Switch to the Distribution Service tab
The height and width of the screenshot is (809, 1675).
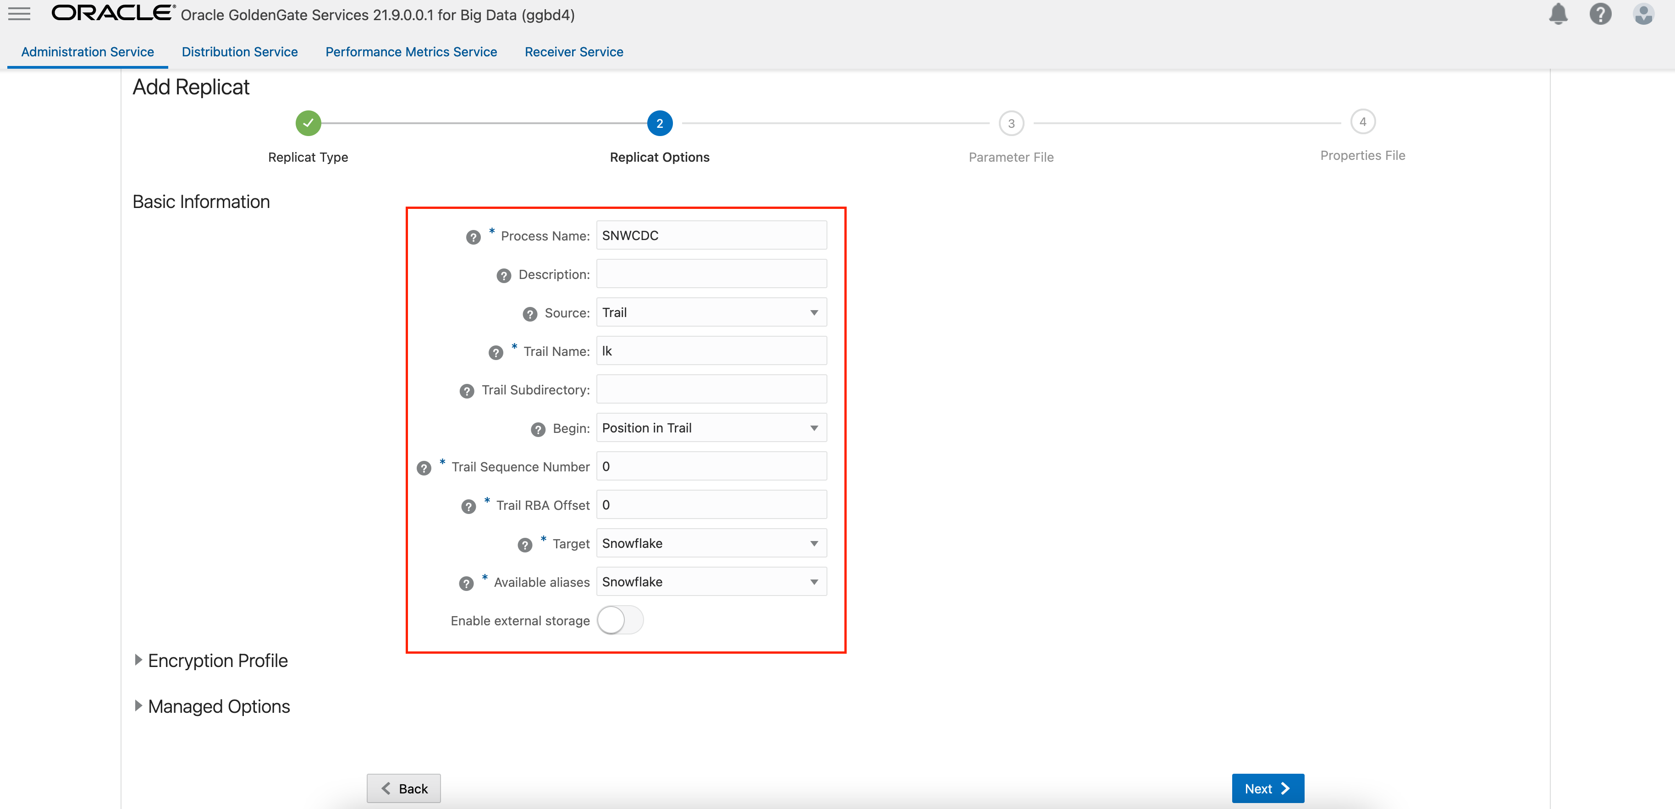point(239,51)
